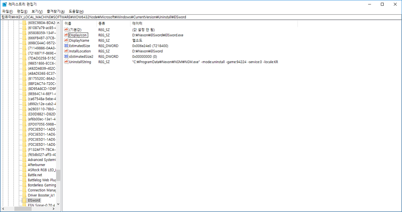Click the string icon next to InstallLocation

[66, 51]
